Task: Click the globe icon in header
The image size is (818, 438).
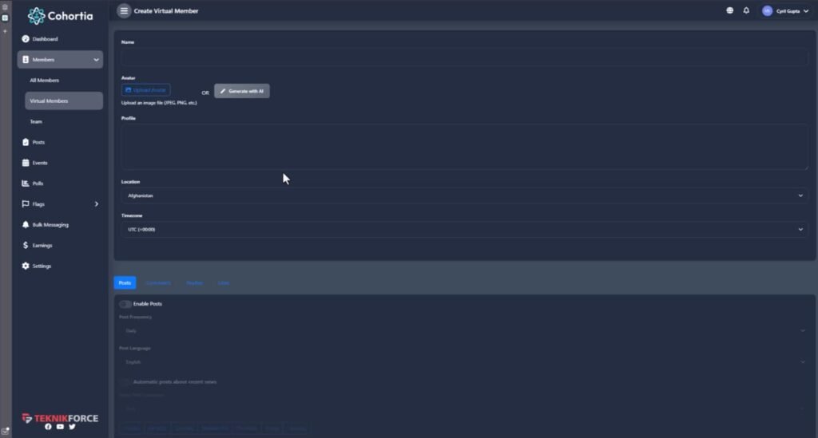Action: tap(729, 11)
